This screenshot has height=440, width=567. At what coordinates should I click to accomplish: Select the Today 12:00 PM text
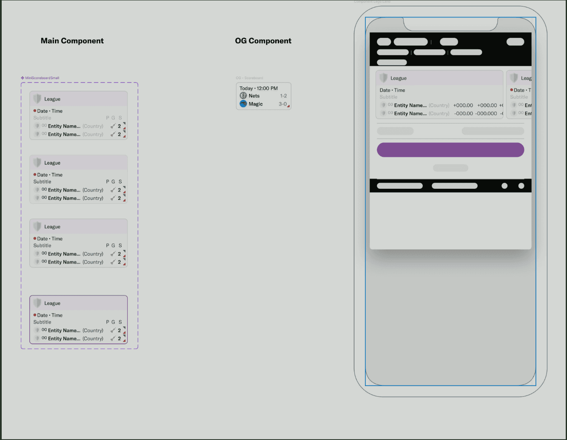click(x=259, y=88)
